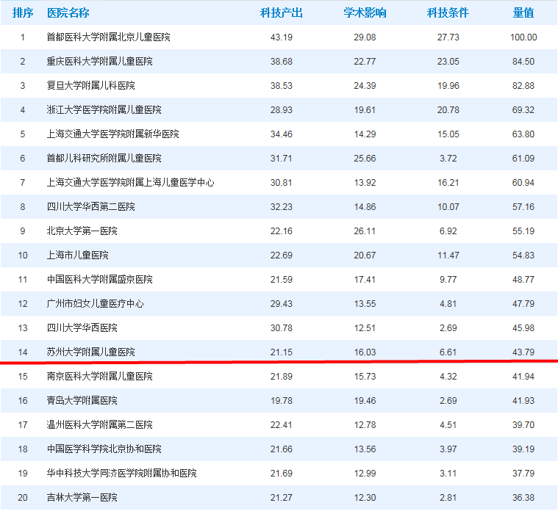Click the 55.19 value cell
Viewport: 558px width, 511px height.
[x=523, y=231]
